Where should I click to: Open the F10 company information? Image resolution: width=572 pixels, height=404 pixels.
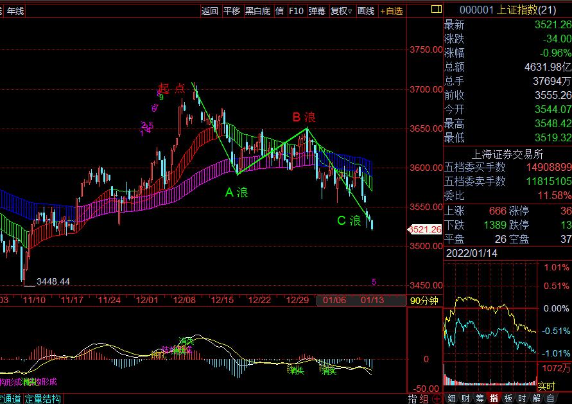point(296,12)
